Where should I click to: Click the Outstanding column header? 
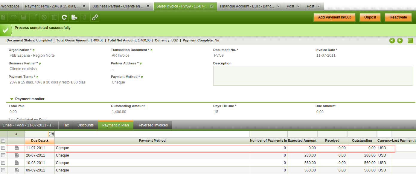362,140
